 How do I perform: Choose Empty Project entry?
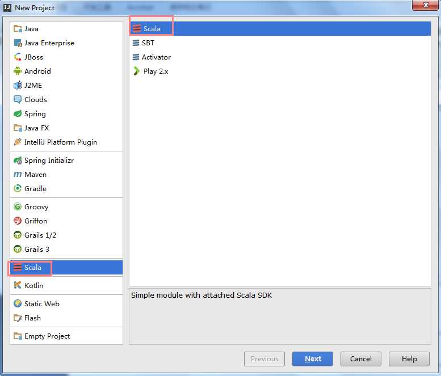pos(66,336)
